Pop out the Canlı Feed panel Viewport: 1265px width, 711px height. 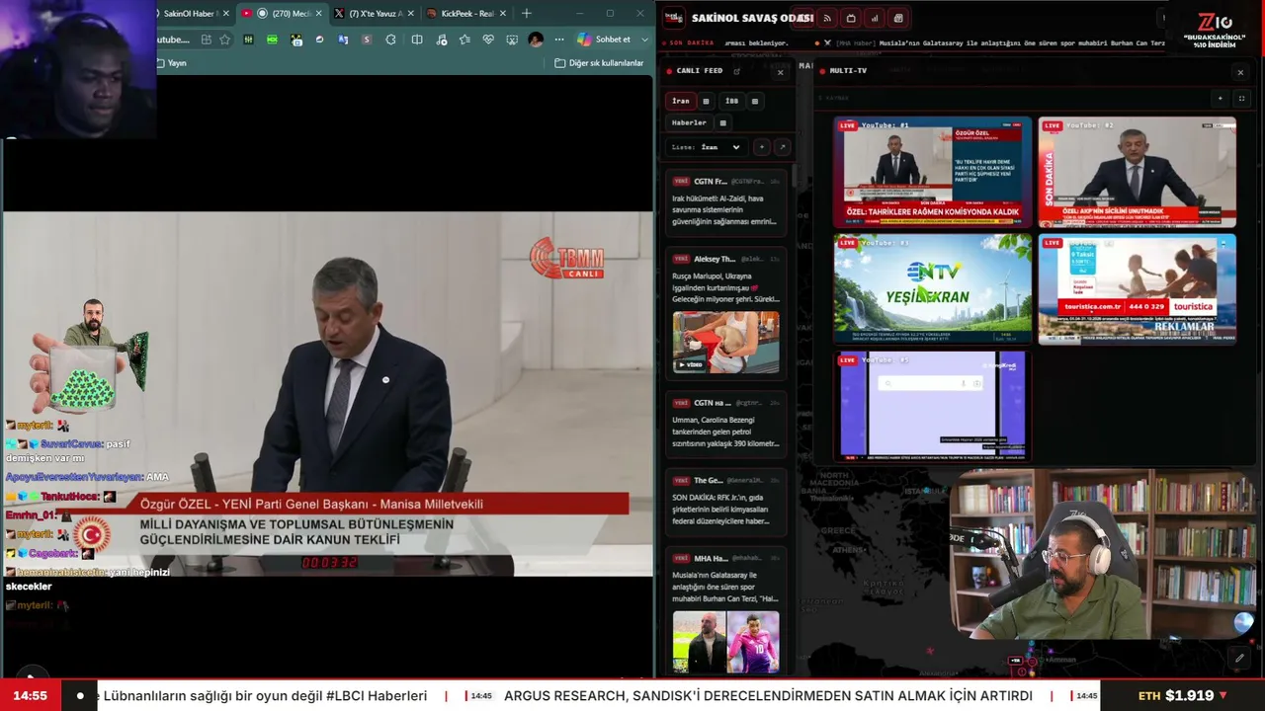pos(737,71)
